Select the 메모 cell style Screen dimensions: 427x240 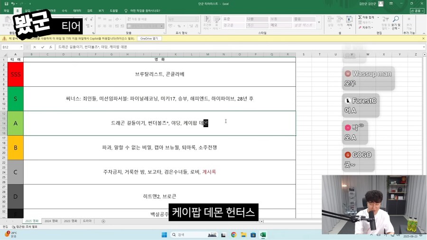[281, 25]
